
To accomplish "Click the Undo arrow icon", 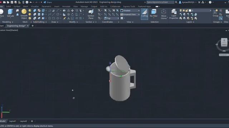I will tap(31, 2).
